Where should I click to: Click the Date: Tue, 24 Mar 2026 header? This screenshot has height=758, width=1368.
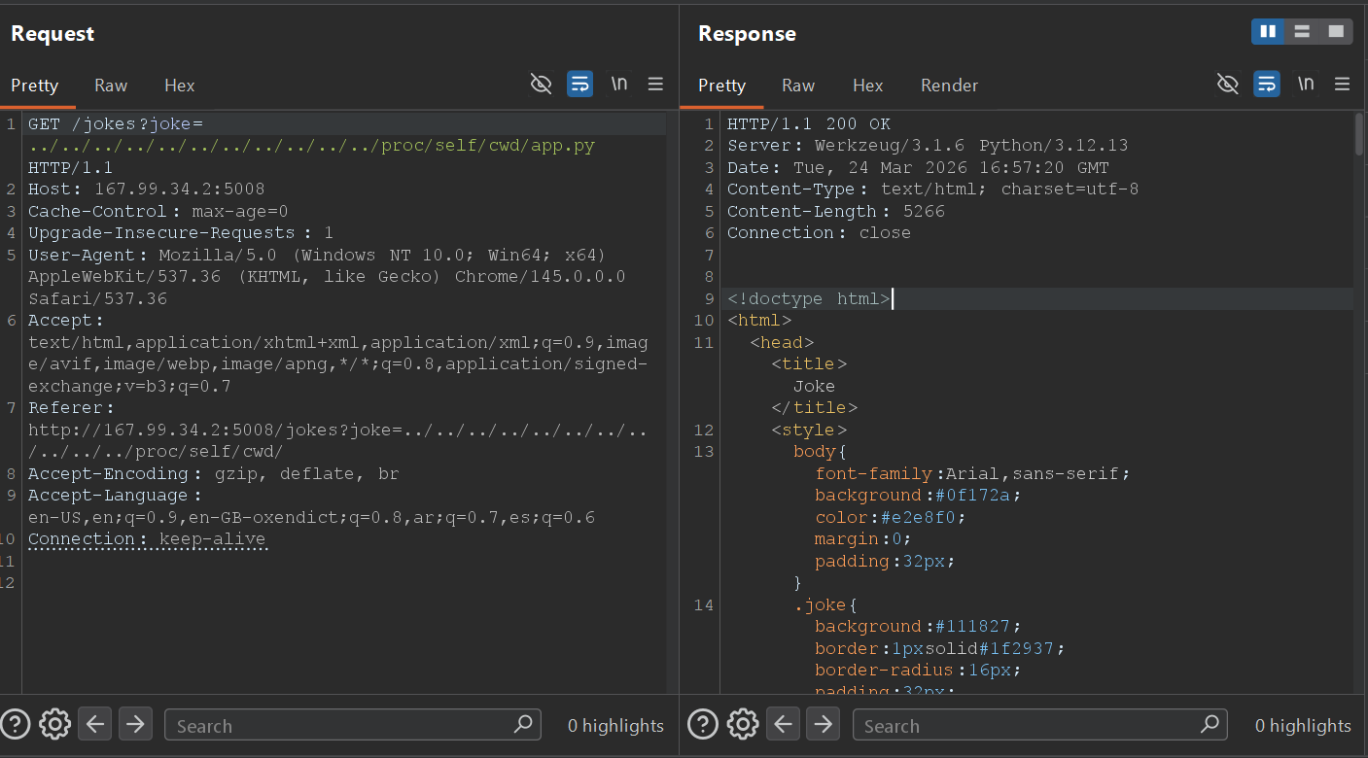click(918, 167)
